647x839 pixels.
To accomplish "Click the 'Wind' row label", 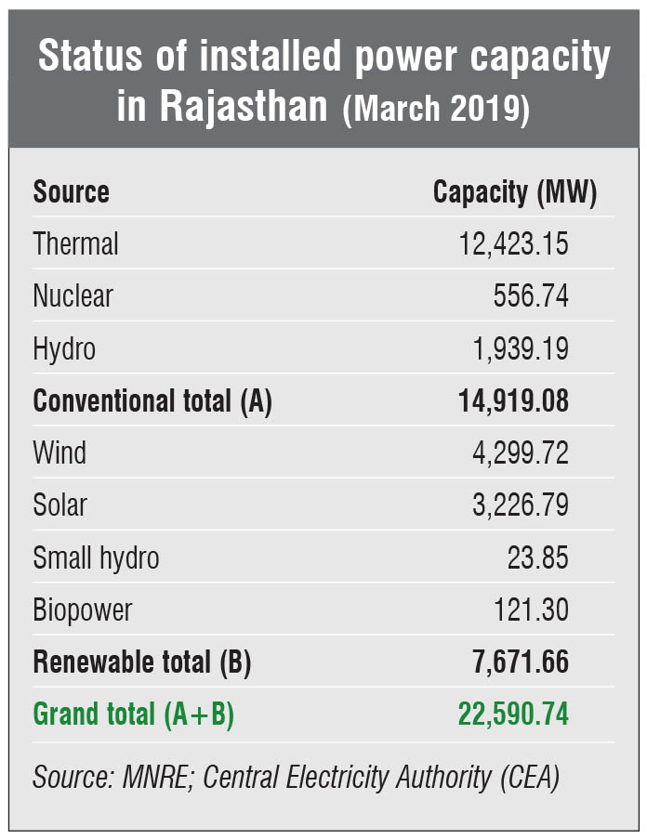I will coord(59,453).
